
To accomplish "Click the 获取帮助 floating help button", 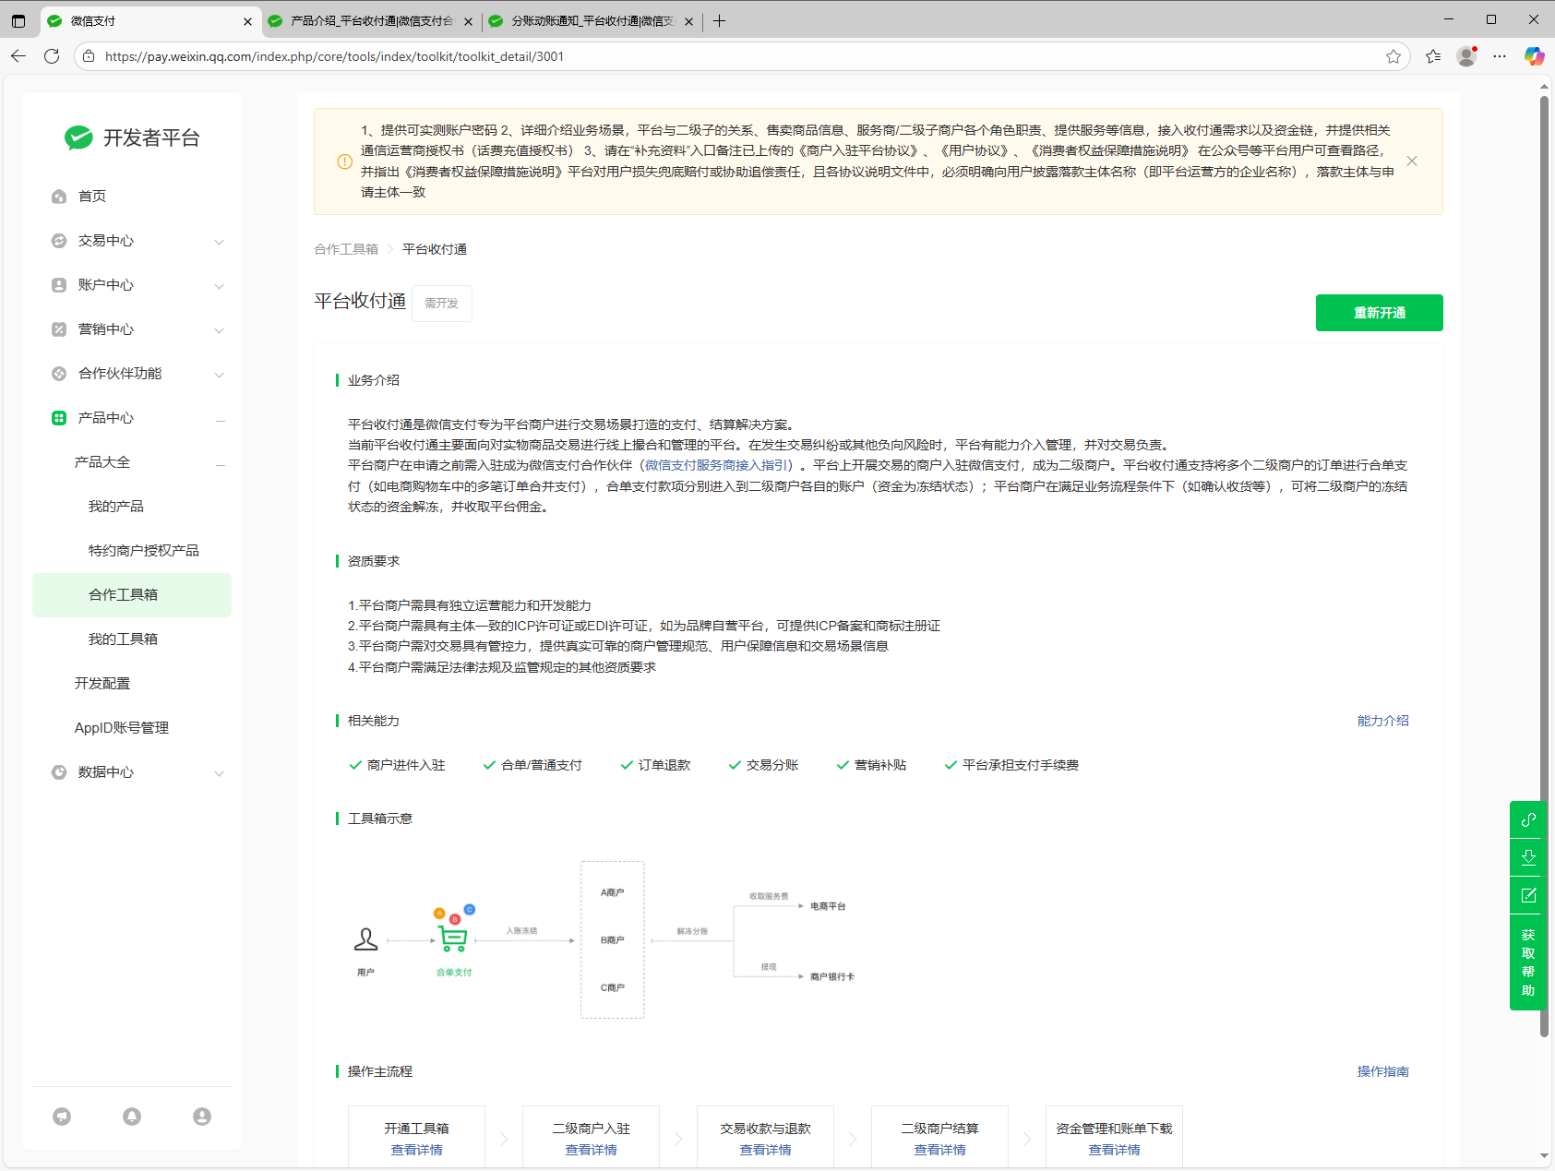I will (x=1528, y=962).
